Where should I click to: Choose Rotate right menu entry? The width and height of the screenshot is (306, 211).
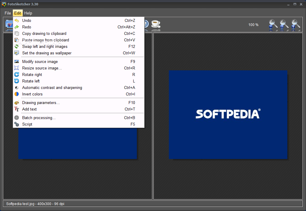78,74
